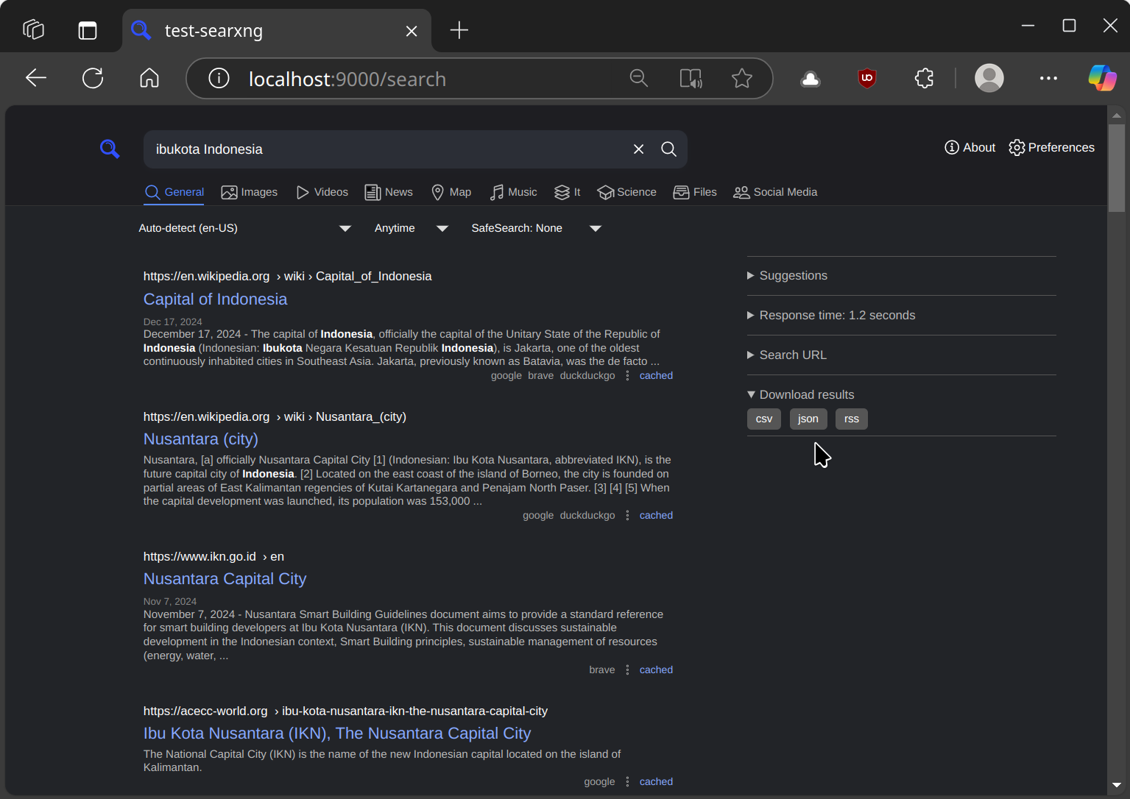
Task: Open the Anytime time range dropdown
Action: click(412, 229)
